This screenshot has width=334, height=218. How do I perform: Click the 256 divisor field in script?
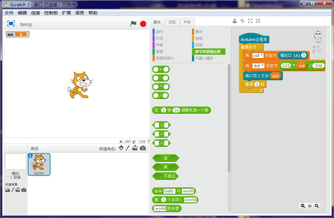pyautogui.click(x=318, y=66)
